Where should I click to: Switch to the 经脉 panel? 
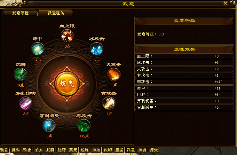tap(85, 150)
